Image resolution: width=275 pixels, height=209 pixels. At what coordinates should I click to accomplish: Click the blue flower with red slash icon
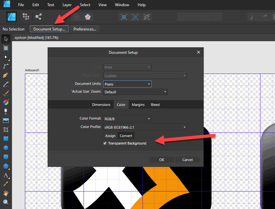pyautogui.click(x=88, y=17)
